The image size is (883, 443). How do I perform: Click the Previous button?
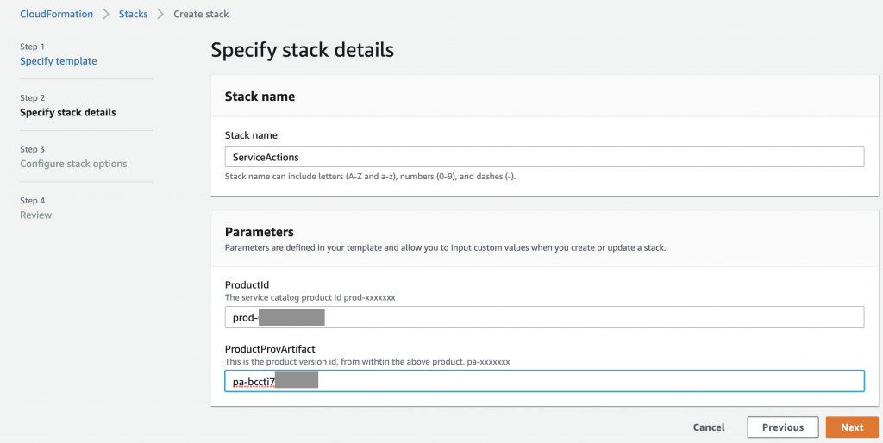(783, 427)
